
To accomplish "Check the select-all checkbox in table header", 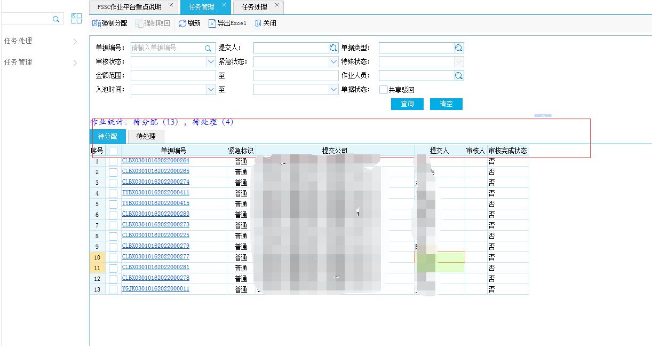I will tap(113, 151).
